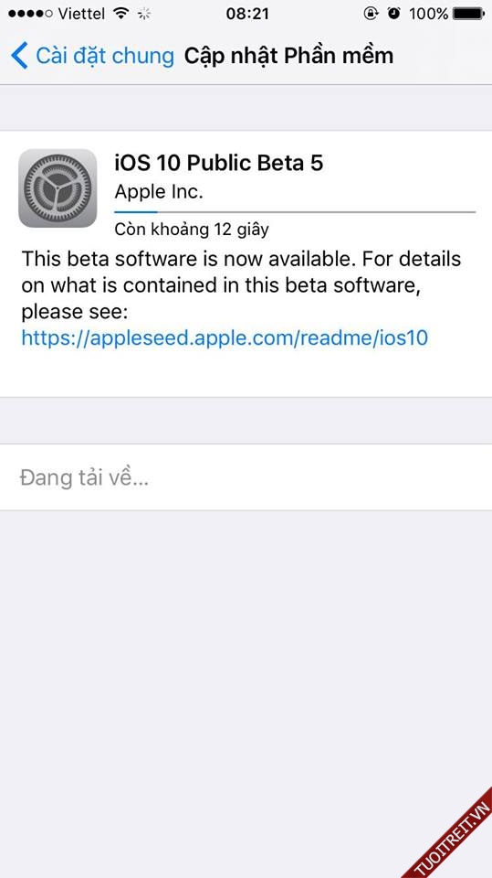Image resolution: width=492 pixels, height=878 pixels.
Task: Tap the 100% battery percentage text
Action: pos(428,14)
